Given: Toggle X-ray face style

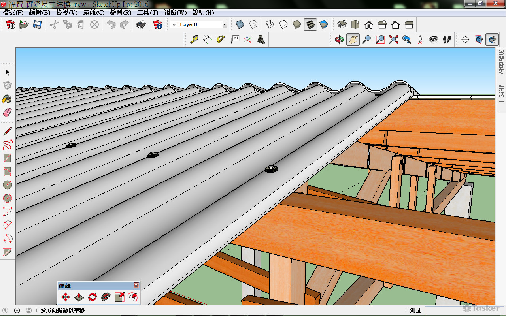Looking at the screenshot, I should click(240, 25).
